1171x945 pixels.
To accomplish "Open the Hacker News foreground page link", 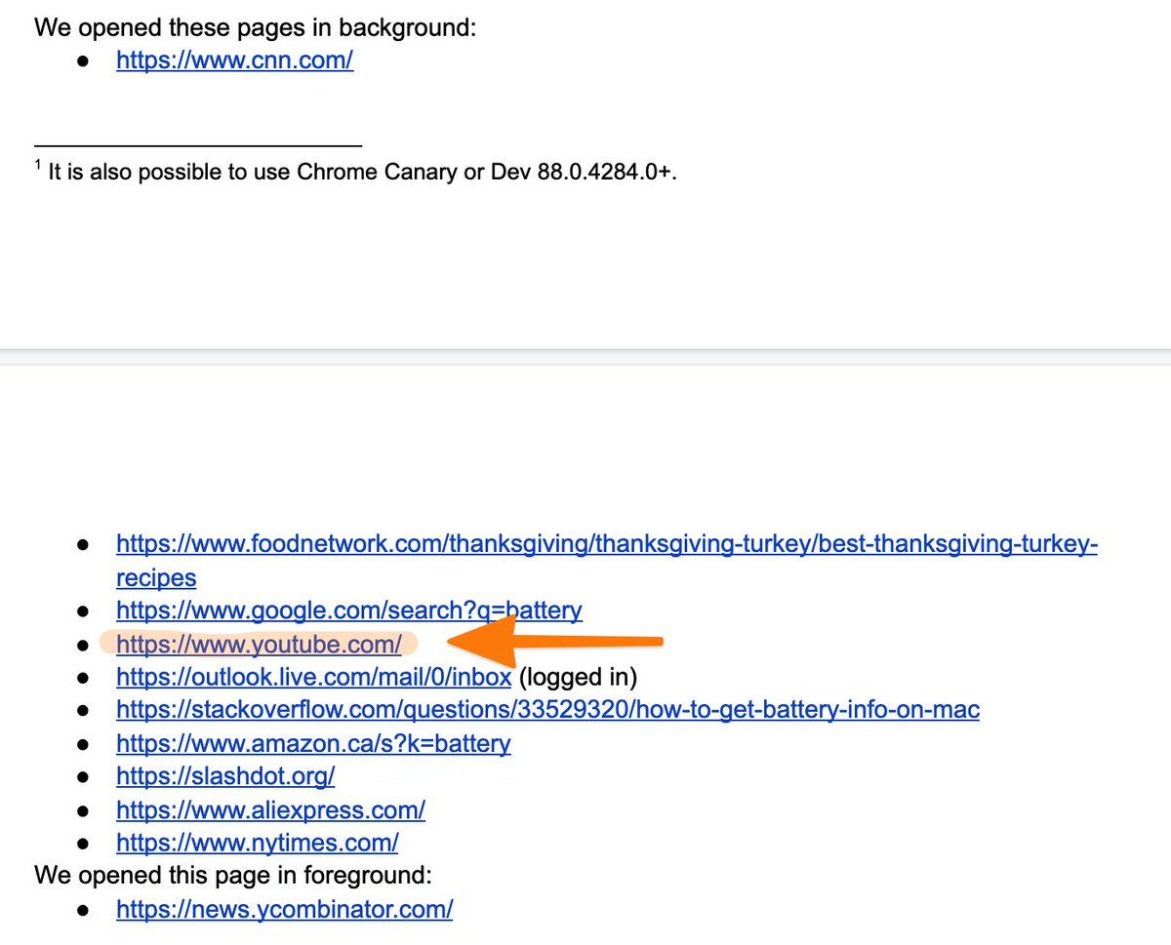I will pyautogui.click(x=284, y=909).
